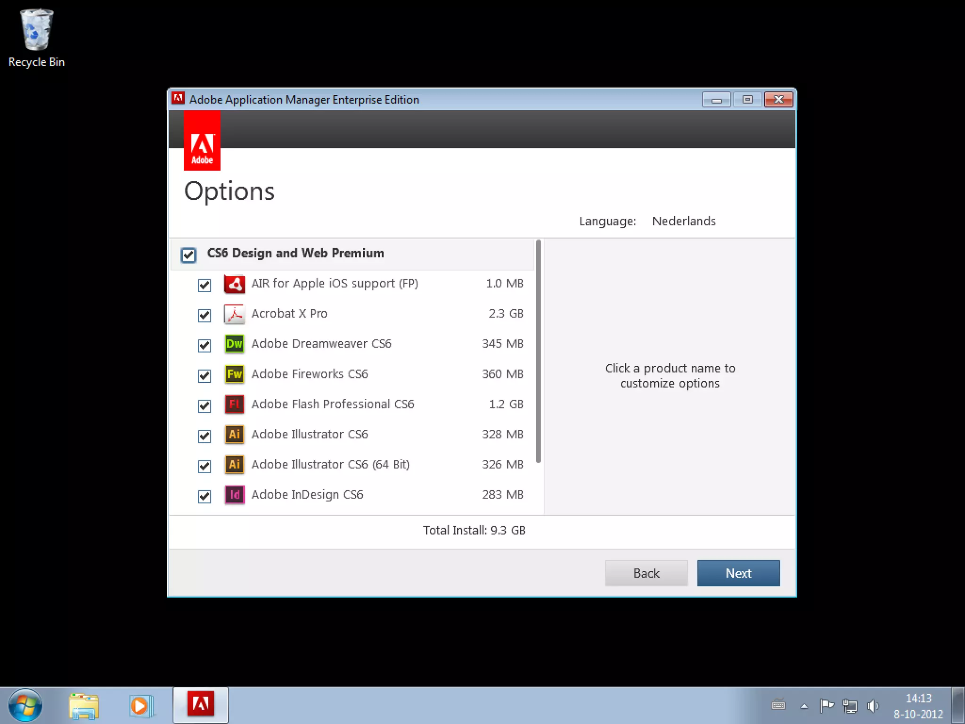The height and width of the screenshot is (724, 965).
Task: Select the Acrobat X Pro product name
Action: click(289, 313)
